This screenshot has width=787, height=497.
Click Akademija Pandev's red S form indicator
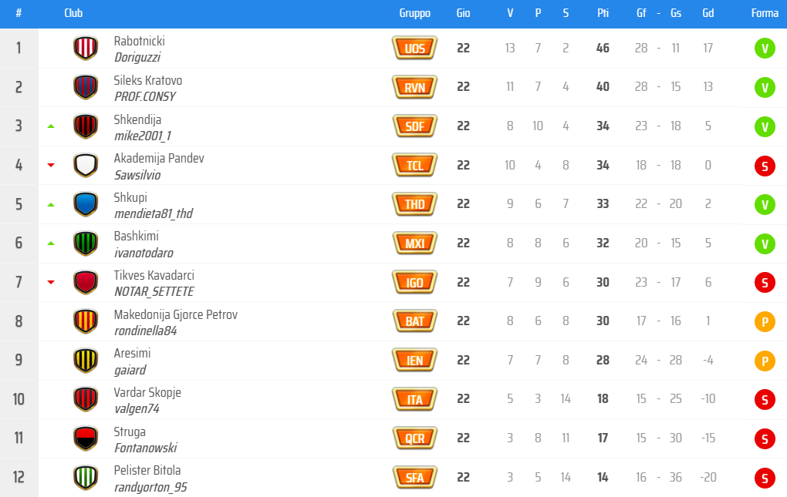coord(764,166)
